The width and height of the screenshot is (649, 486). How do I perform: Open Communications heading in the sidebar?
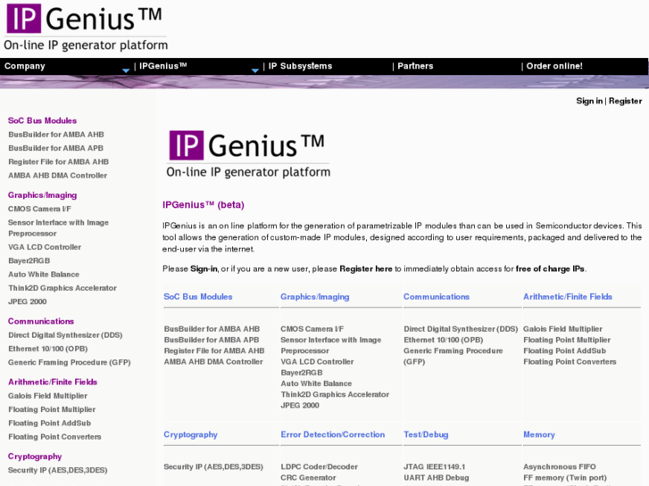coord(41,321)
